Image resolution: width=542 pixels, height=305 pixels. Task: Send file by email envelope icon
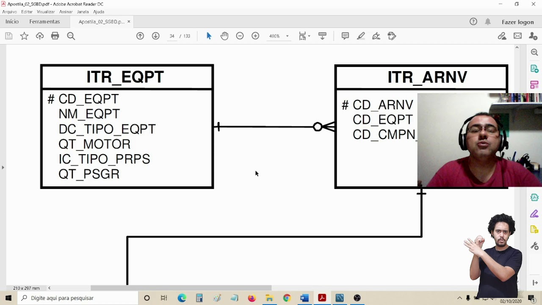[517, 36]
